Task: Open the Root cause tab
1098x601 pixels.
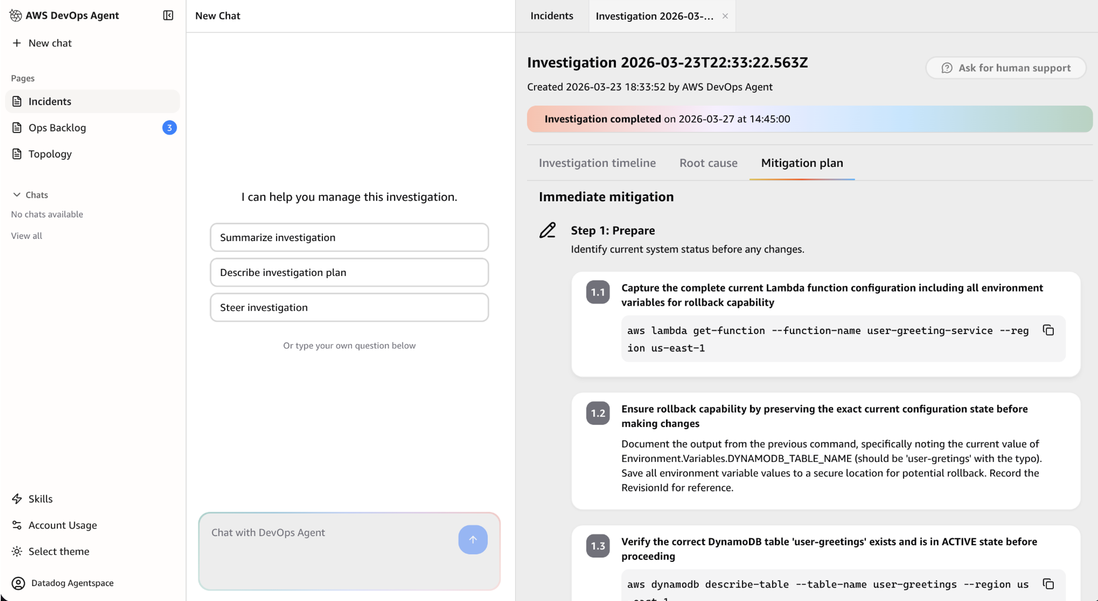Action: 708,163
